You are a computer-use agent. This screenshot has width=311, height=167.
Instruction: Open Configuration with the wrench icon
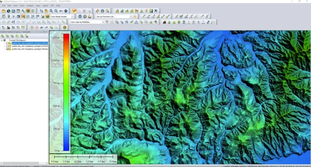pos(23,11)
